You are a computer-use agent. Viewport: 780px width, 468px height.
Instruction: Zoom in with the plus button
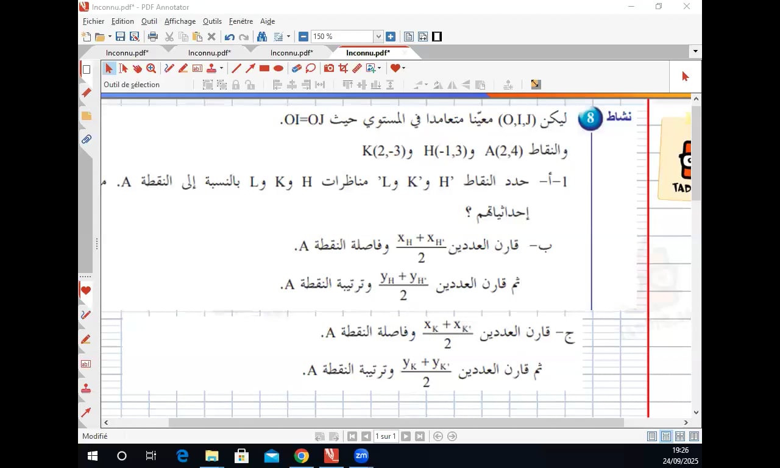point(391,37)
